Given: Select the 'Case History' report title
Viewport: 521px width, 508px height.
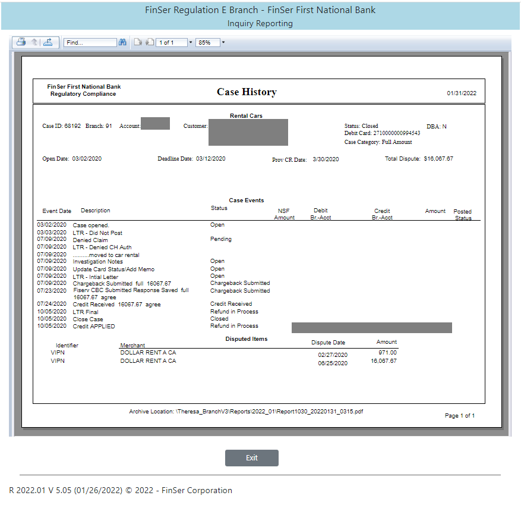Looking at the screenshot, I should pos(247,92).
